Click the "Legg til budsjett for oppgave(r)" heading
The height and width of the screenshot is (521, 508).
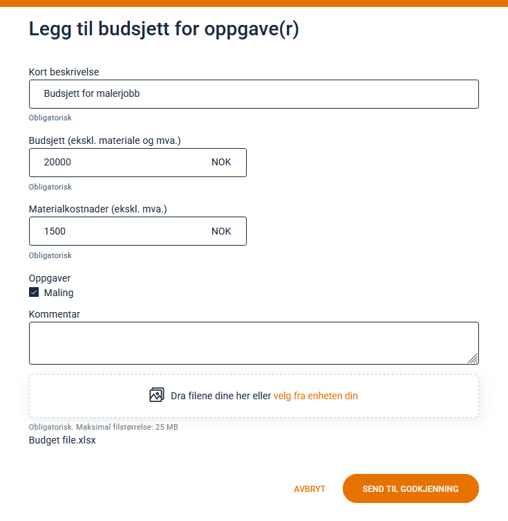pyautogui.click(x=164, y=30)
